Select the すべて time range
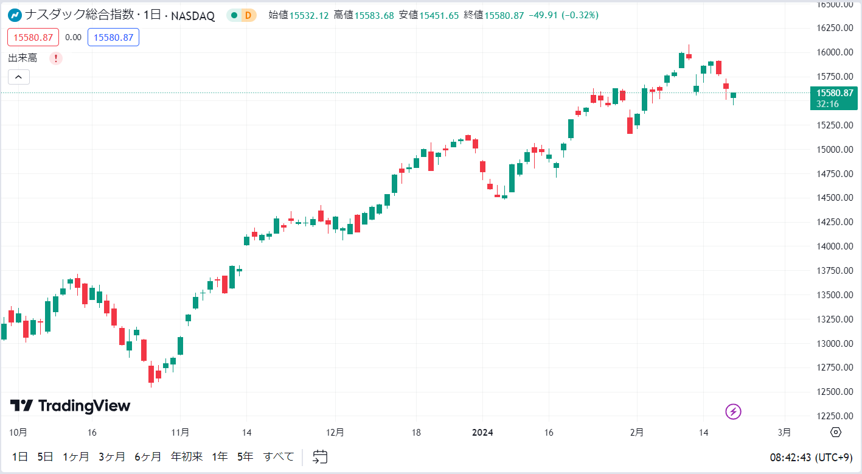 coord(279,456)
